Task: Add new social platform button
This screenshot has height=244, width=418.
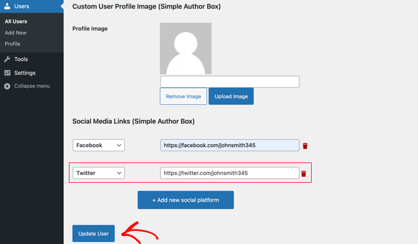Action: 186,200
